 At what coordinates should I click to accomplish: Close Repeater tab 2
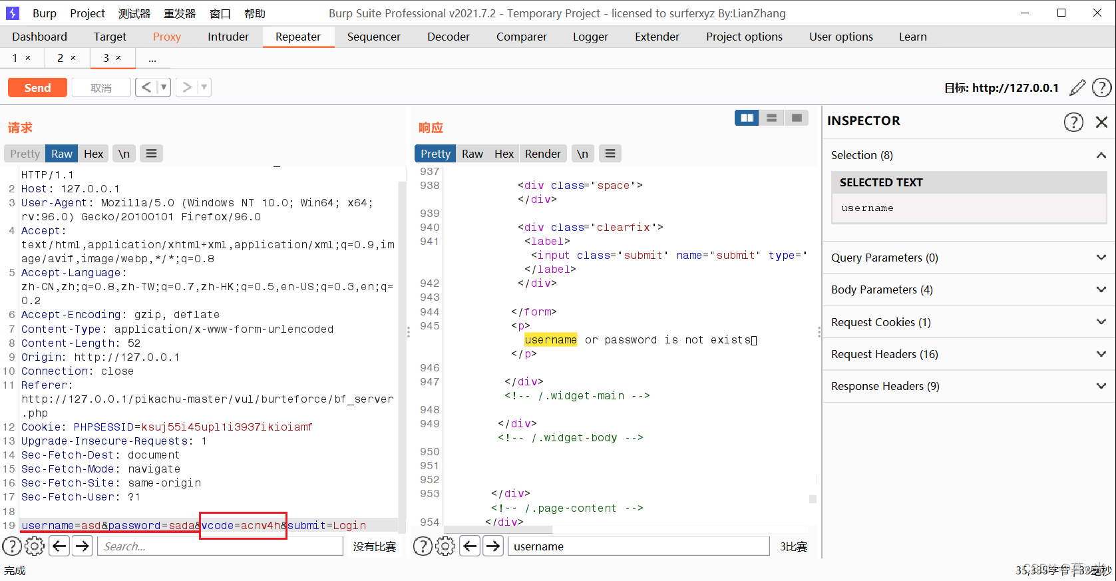[x=73, y=58]
